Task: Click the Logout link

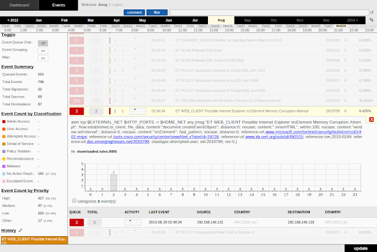Action: (117, 5)
